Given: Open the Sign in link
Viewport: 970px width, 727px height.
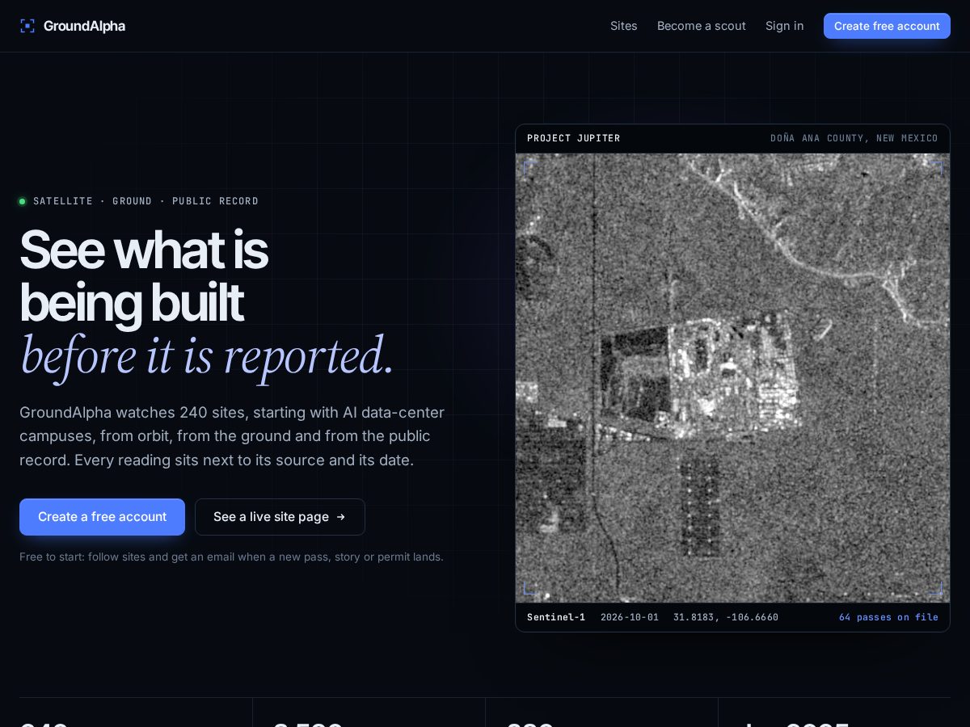Looking at the screenshot, I should pos(784,26).
